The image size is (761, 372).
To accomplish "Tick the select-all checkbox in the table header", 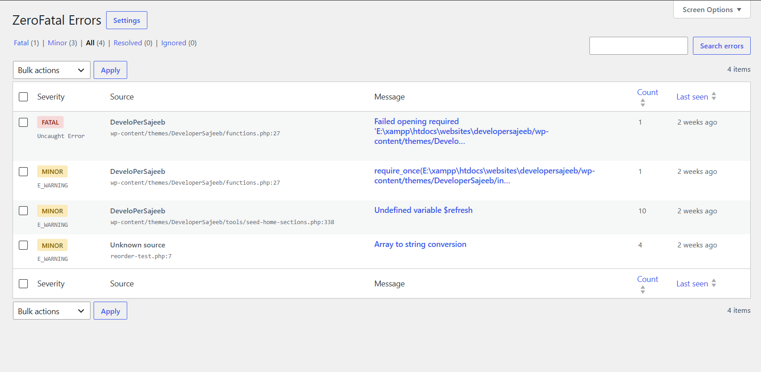I will pos(23,97).
